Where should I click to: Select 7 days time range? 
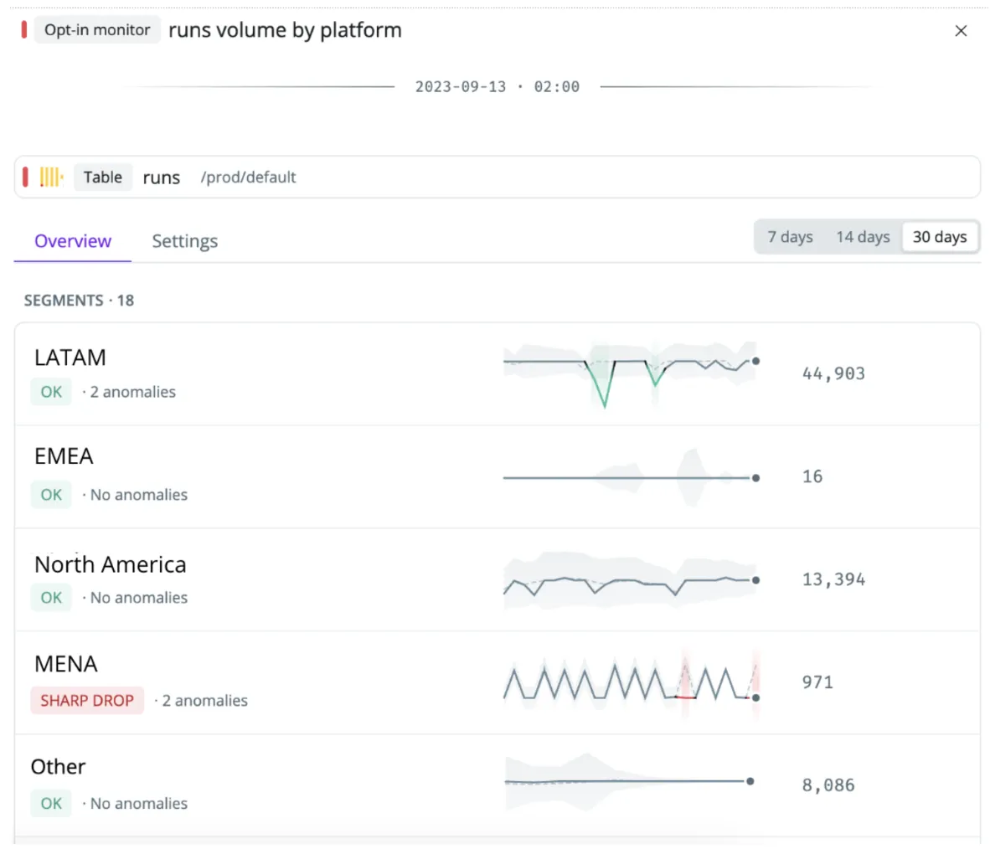tap(788, 237)
